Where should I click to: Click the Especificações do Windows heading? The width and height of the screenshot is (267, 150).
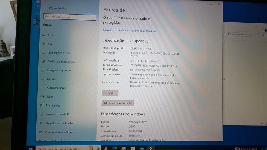click(x=123, y=114)
